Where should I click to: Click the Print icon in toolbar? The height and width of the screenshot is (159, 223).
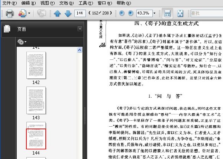click(x=10, y=13)
